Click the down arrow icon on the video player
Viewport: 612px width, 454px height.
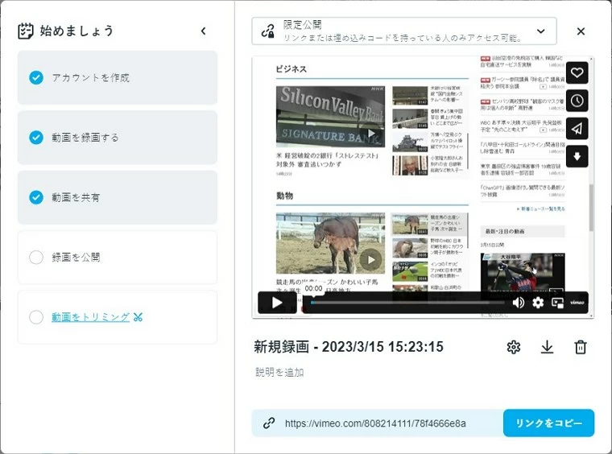click(x=577, y=156)
